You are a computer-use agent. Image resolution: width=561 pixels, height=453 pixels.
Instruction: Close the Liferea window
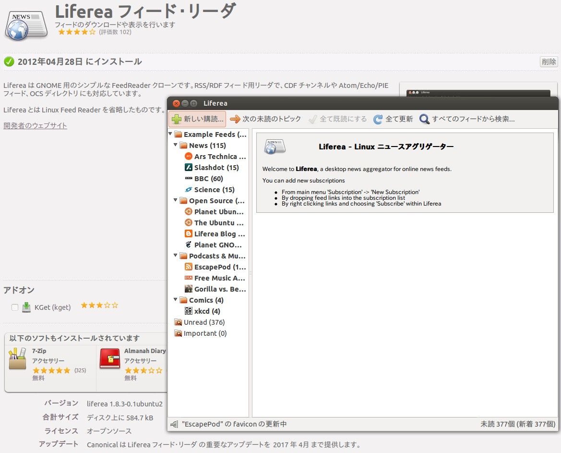(x=176, y=103)
